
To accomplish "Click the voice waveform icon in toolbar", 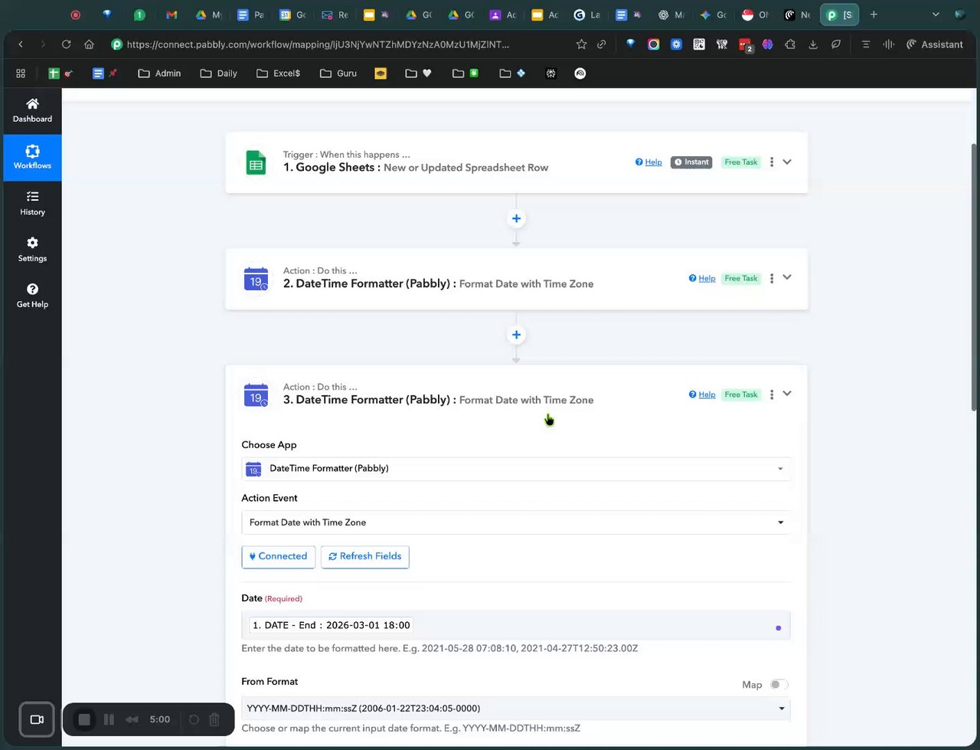I will click(x=889, y=44).
